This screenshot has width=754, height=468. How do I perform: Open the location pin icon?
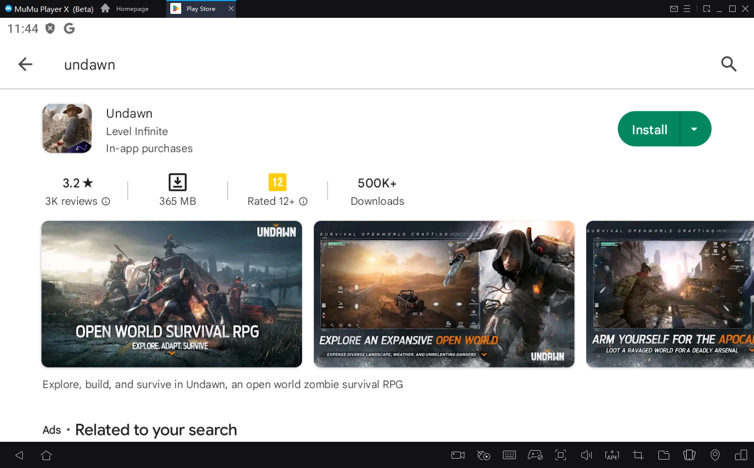coord(715,455)
